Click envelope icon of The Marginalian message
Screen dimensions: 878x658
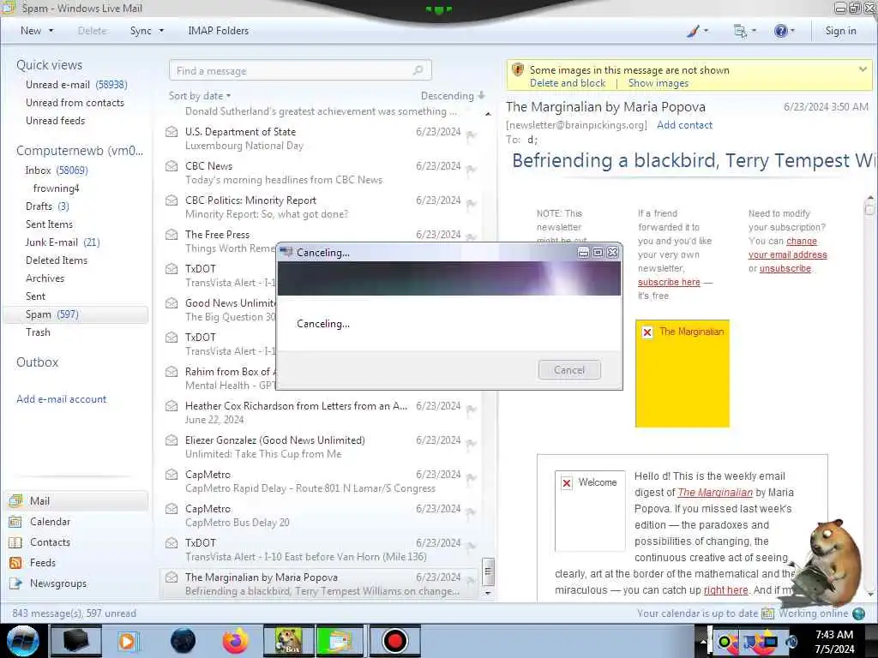(171, 577)
